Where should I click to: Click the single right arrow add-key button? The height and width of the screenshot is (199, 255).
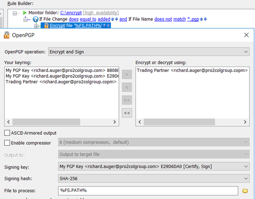pos(127,75)
